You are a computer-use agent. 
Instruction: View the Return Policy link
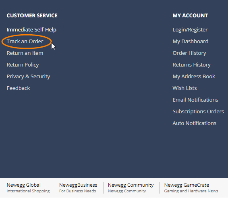point(23,65)
